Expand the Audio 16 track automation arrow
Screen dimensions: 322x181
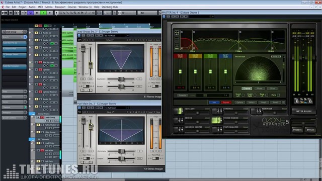coord(31,33)
